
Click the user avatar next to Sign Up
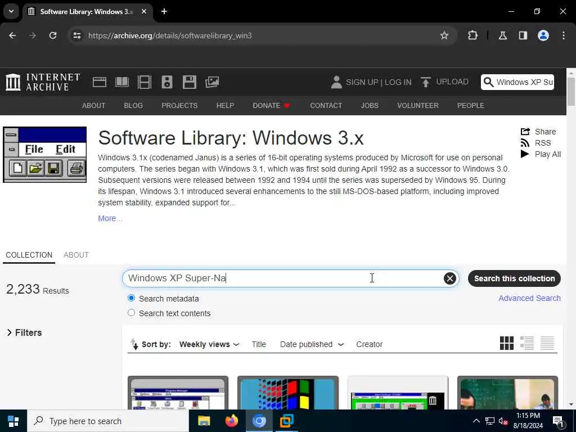point(336,82)
